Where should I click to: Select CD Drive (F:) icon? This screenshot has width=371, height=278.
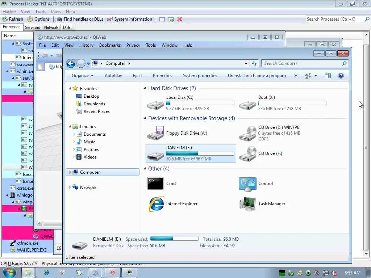pyautogui.click(x=247, y=153)
